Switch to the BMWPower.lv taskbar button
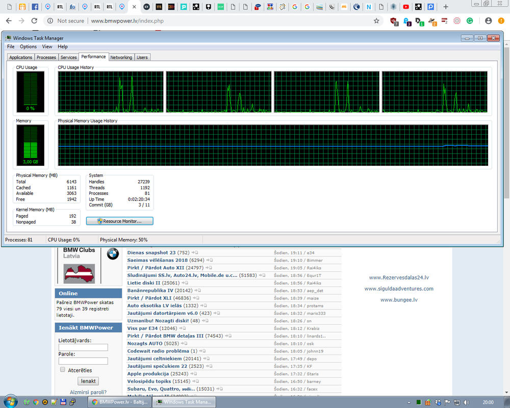The width and height of the screenshot is (510, 408). pyautogui.click(x=120, y=402)
